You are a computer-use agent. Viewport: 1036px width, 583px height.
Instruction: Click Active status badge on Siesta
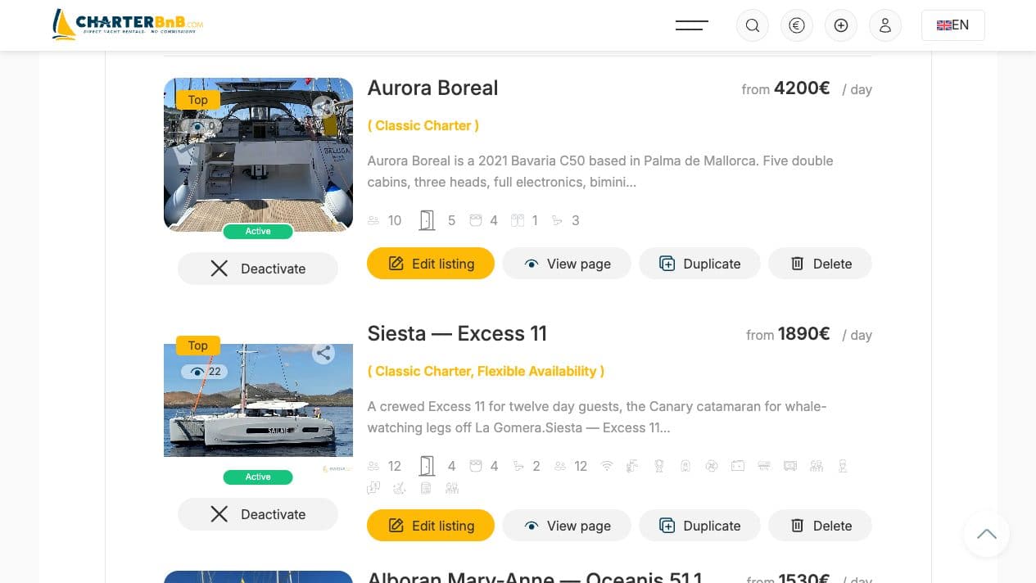coord(258,477)
